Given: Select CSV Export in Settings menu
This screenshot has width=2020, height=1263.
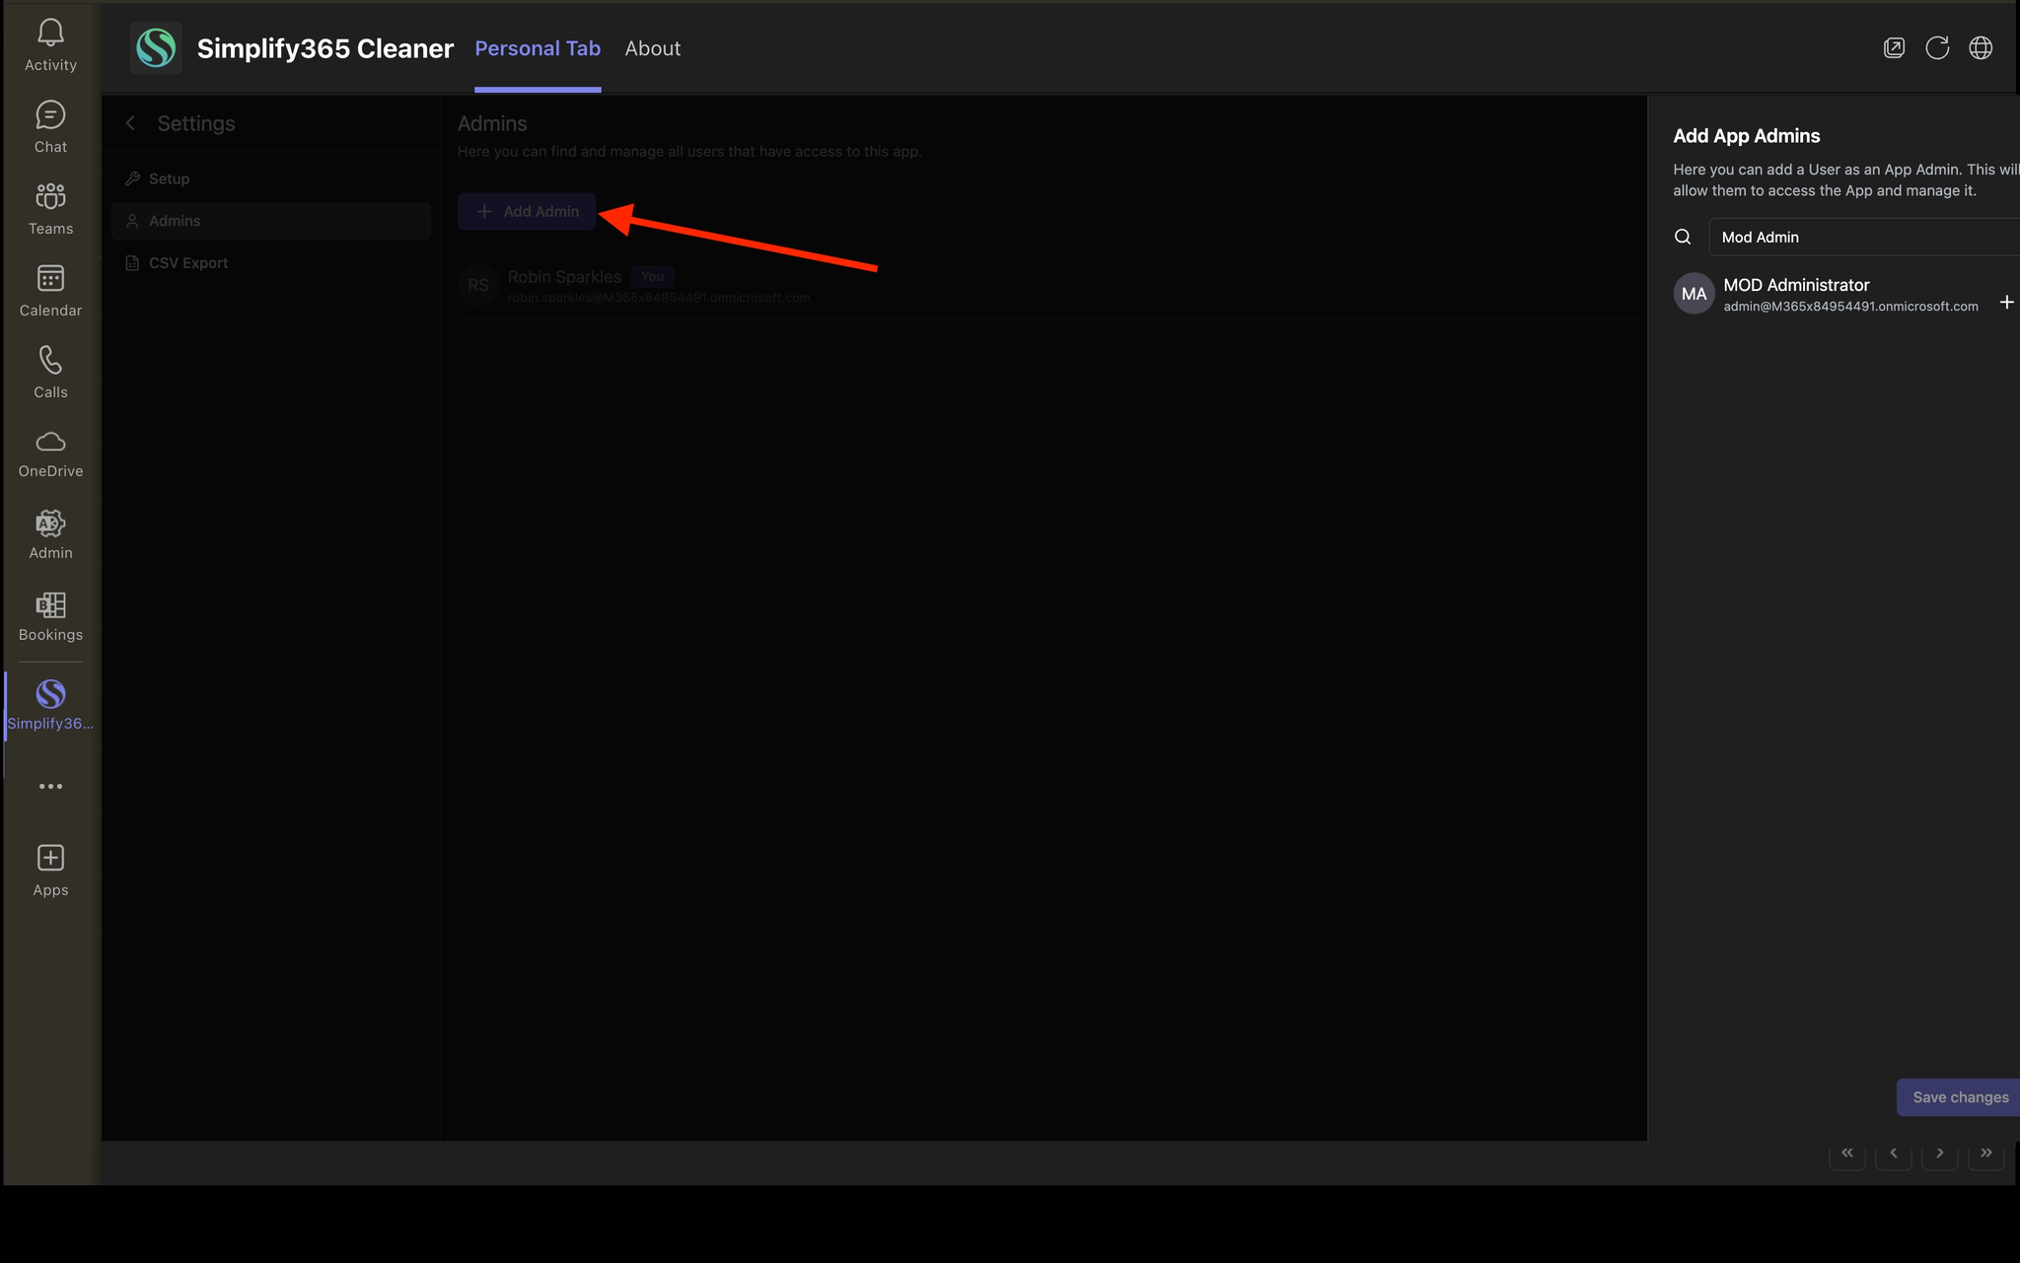Looking at the screenshot, I should 271,263.
